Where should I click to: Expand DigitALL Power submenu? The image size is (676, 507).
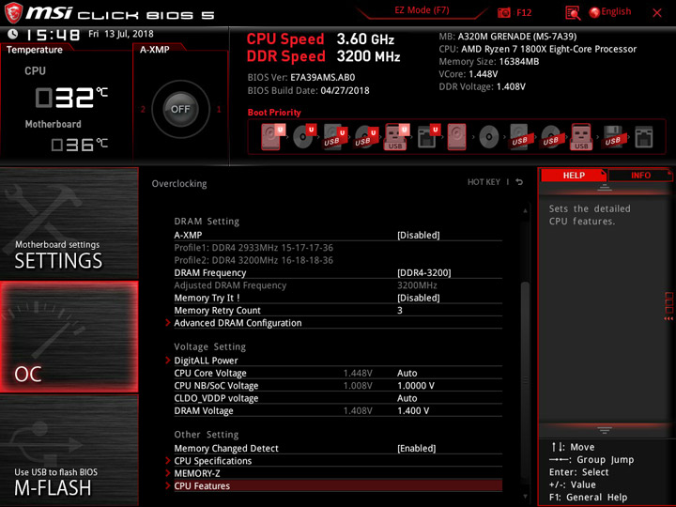click(206, 361)
